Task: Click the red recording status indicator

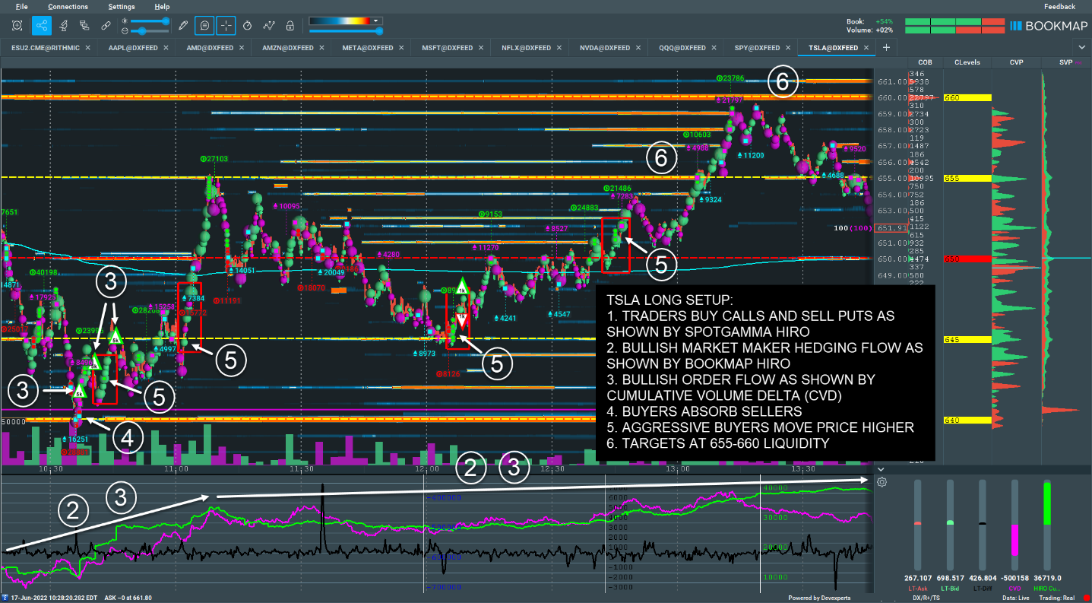Action: [x=1086, y=598]
